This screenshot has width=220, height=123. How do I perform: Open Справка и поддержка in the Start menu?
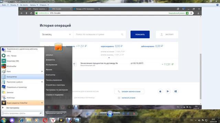pyautogui.click(x=55, y=95)
